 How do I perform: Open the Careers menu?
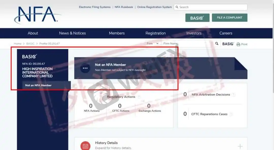(x=226, y=33)
